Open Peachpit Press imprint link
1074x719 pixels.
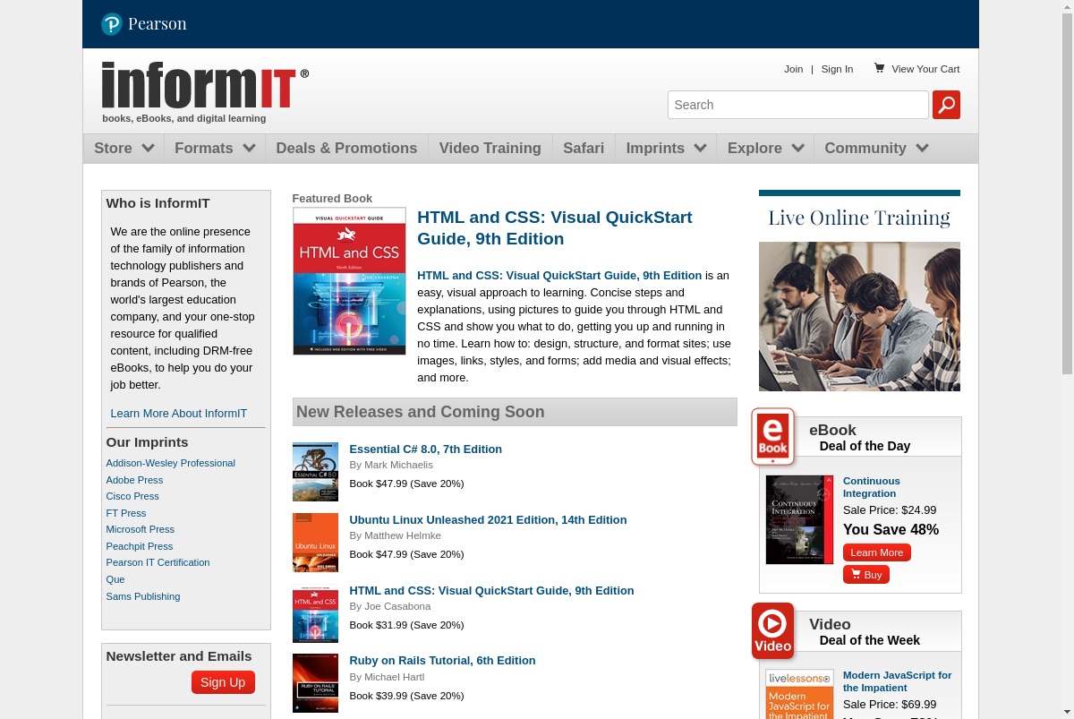[x=140, y=546]
